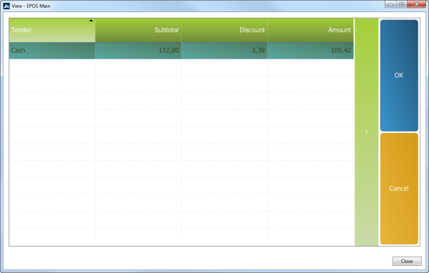Screen dimensions: 429x273
Task: Click the green page indicator bar labeled 1
Action: tap(366, 132)
